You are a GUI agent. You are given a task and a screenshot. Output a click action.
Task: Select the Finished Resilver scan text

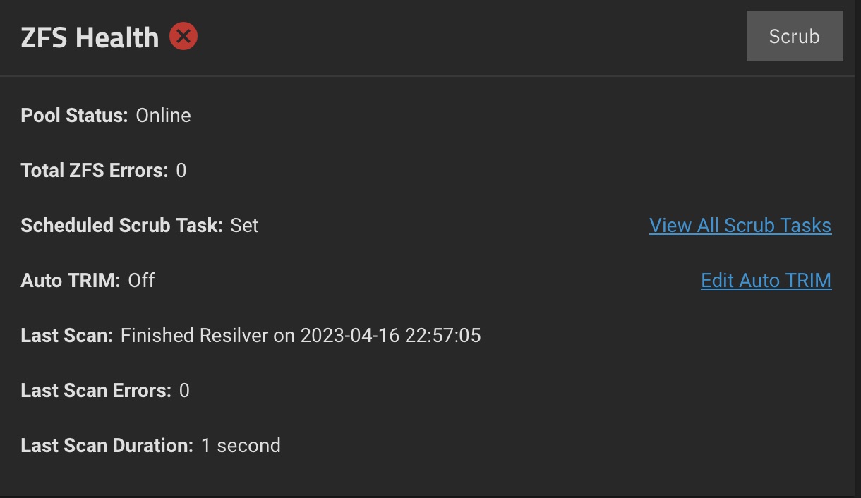tap(195, 336)
